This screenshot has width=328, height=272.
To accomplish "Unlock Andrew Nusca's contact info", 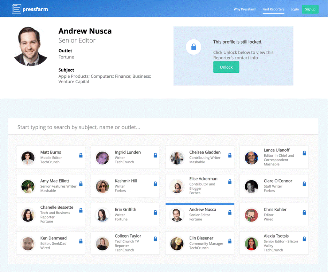I will [226, 67].
